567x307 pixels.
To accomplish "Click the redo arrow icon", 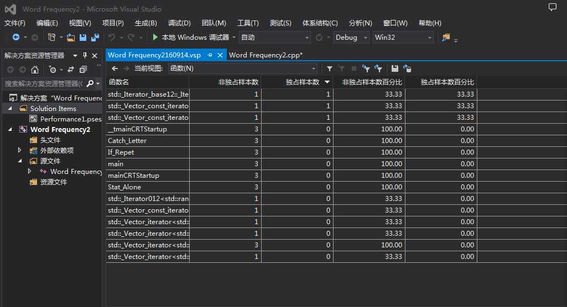I will (131, 37).
